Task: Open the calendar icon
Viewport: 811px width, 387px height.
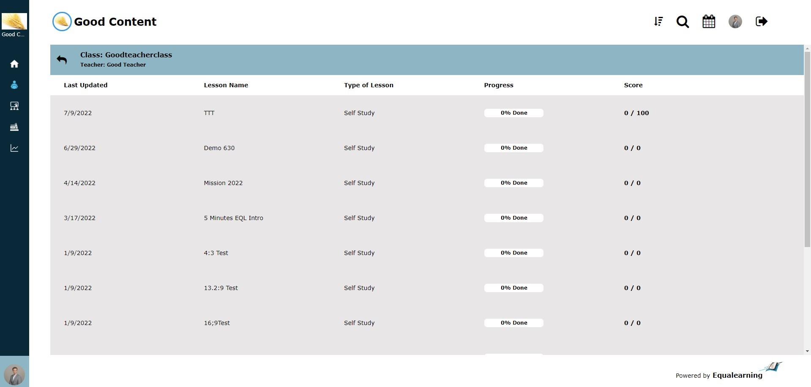Action: click(x=709, y=21)
